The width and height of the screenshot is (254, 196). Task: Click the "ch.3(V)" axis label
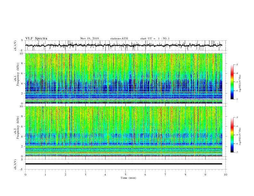point(15,164)
